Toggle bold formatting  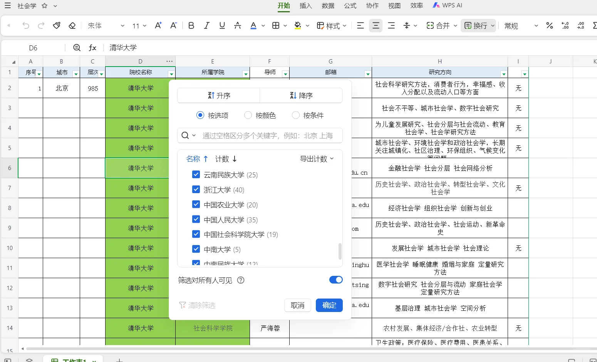(191, 26)
